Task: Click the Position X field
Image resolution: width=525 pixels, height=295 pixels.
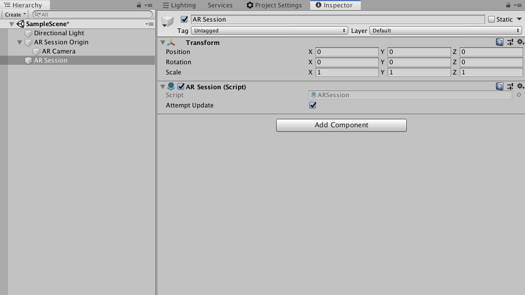Action: click(347, 52)
